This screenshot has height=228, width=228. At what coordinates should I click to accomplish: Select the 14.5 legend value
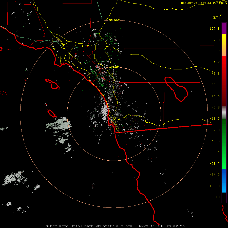(216, 96)
